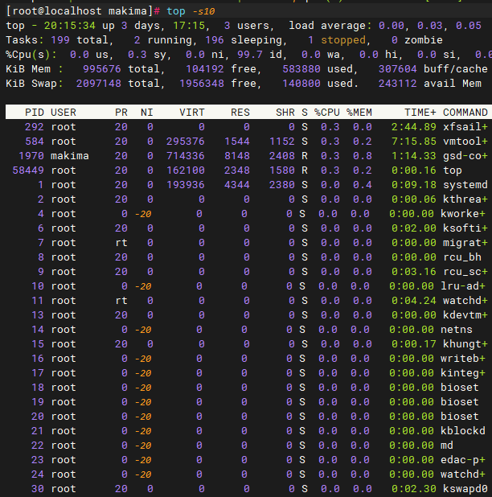Viewport: 492px width, 497px height.
Task: Click the md command name
Action: tap(447, 446)
